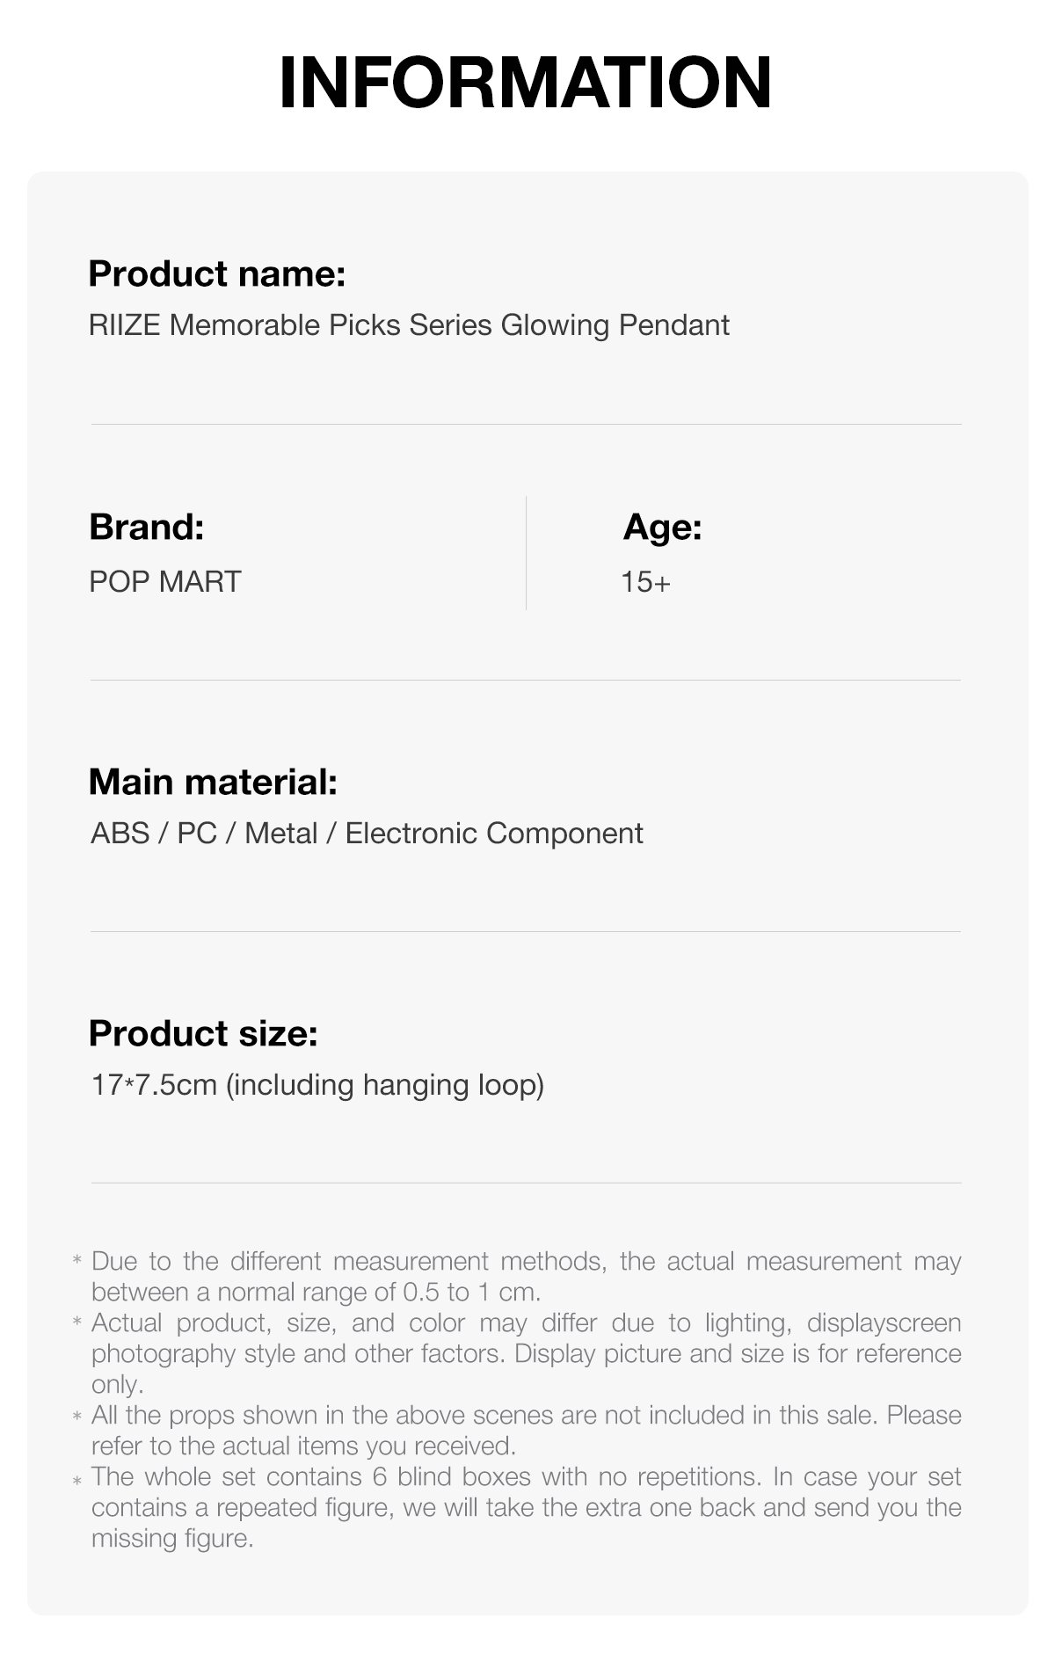Click the asterisk before the Actual product note

pos(77,1323)
